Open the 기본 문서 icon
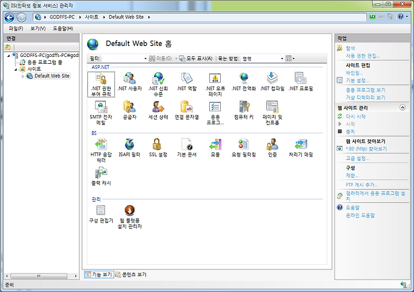The image size is (414, 292). coord(187,148)
